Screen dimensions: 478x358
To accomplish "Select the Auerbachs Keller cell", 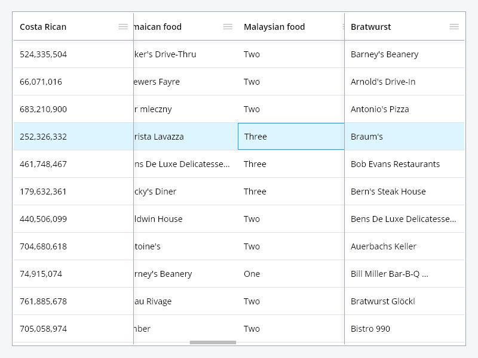I will click(x=405, y=246).
